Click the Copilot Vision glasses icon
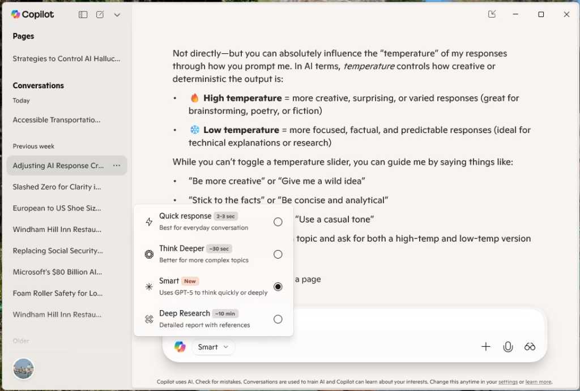This screenshot has width=580, height=391. tap(530, 347)
